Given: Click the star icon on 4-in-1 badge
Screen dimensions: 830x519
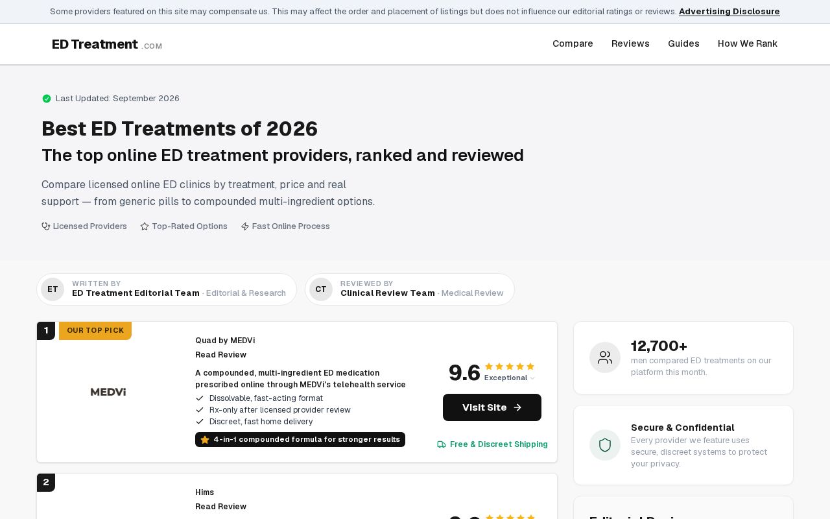Looking at the screenshot, I should click(x=205, y=440).
